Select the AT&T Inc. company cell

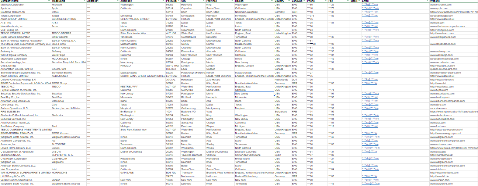pyautogui.click(x=25, y=23)
